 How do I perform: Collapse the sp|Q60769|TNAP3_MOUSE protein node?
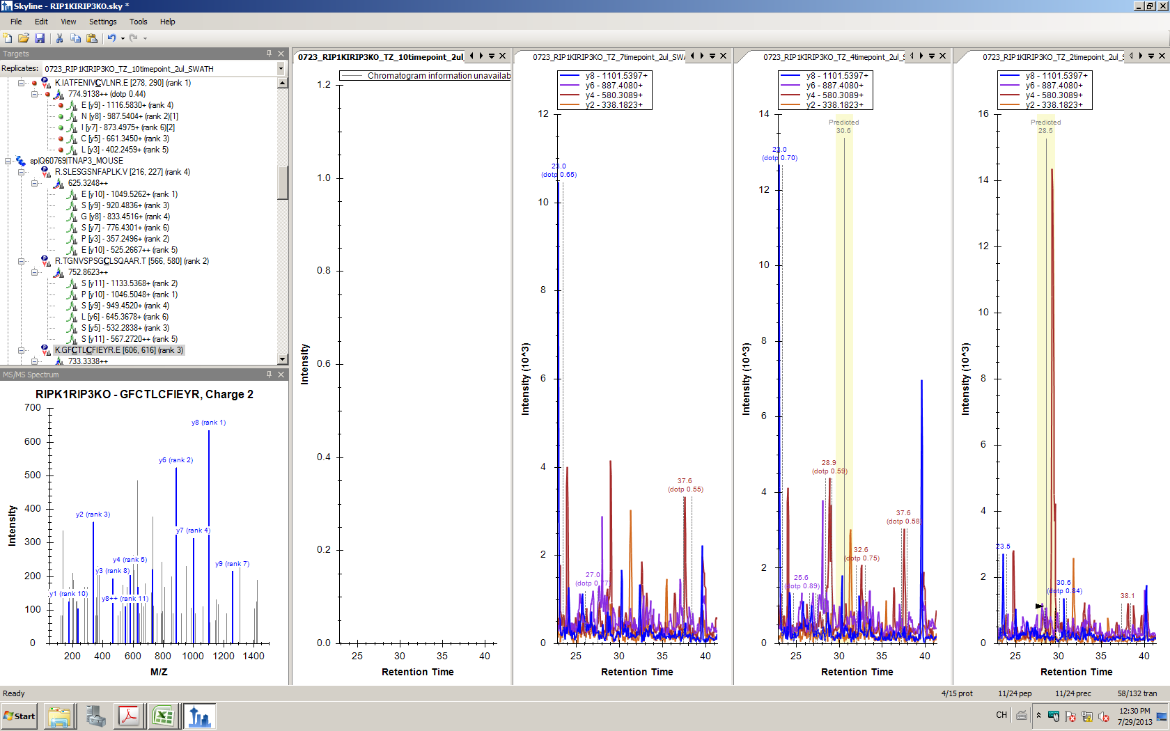tap(8, 161)
